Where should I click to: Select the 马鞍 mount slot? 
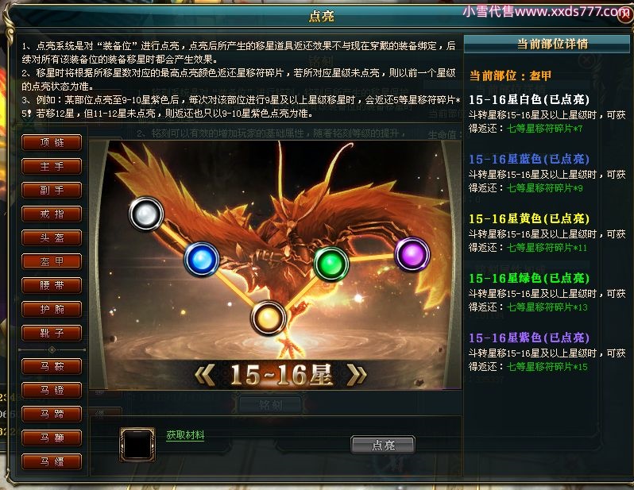pyautogui.click(x=52, y=366)
